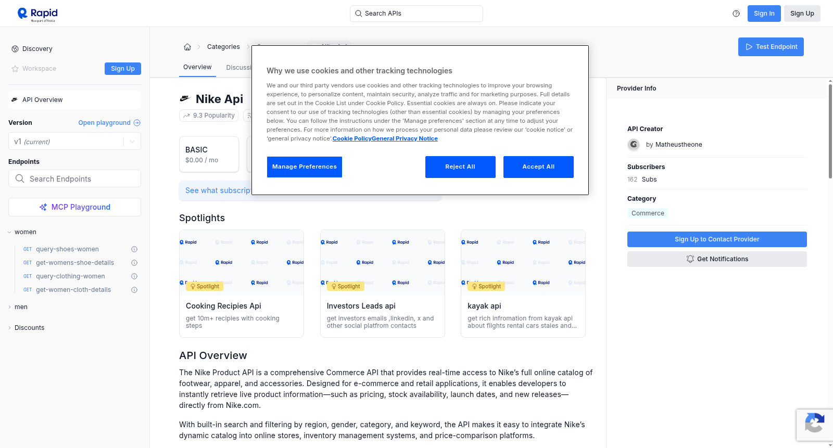Click the Test Endpoint button
Image resolution: width=833 pixels, height=448 pixels.
click(x=771, y=47)
